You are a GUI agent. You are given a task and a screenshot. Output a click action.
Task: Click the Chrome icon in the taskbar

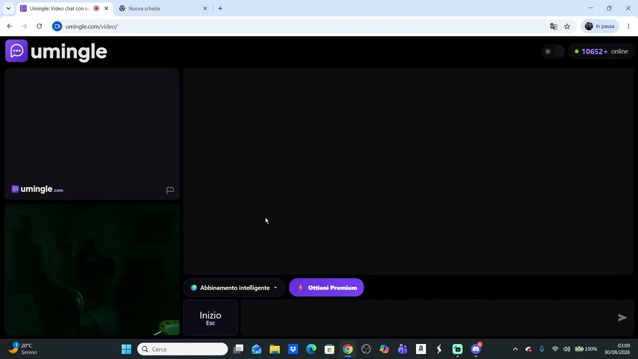[348, 349]
